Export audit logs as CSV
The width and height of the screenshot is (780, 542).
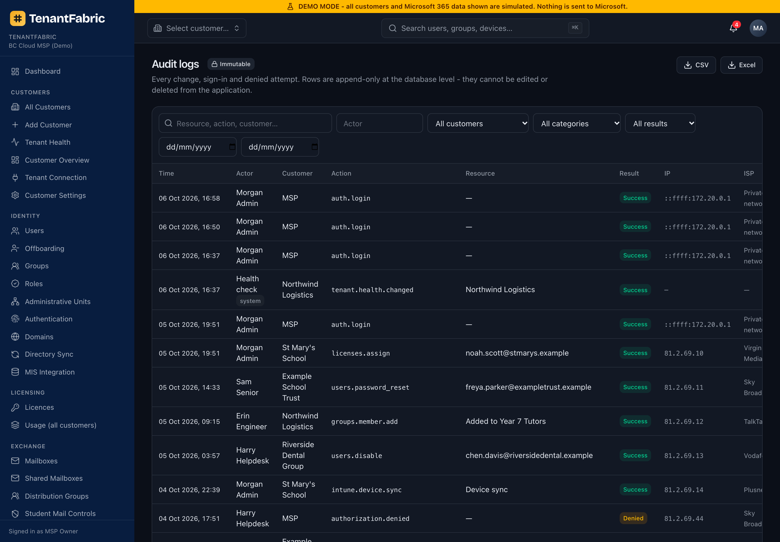(696, 65)
